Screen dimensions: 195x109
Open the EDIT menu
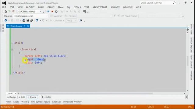click(x=12, y=7)
